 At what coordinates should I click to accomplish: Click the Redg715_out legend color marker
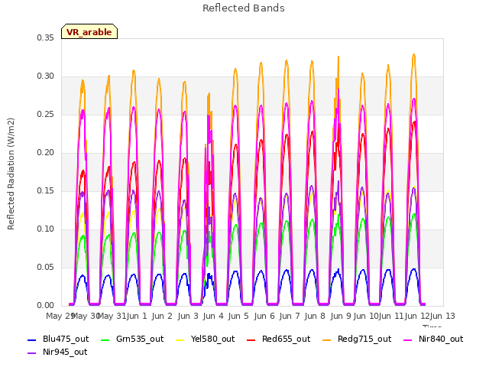coord(327,339)
